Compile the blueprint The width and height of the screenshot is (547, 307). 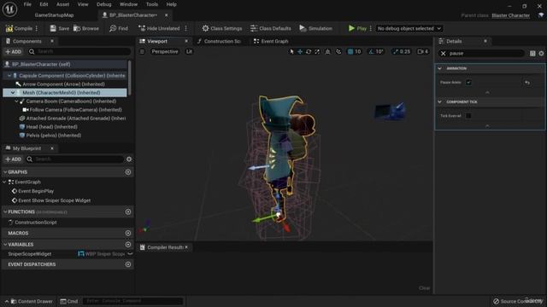19,28
